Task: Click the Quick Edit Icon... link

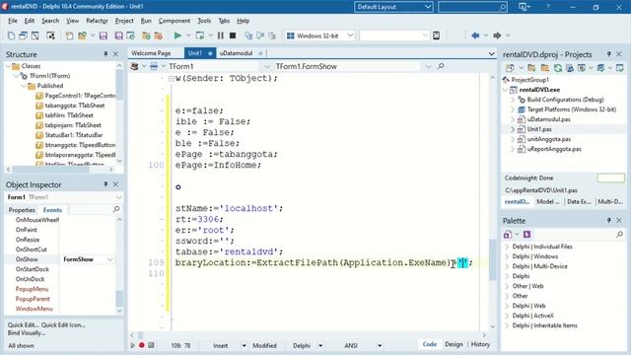Action: [63, 324]
